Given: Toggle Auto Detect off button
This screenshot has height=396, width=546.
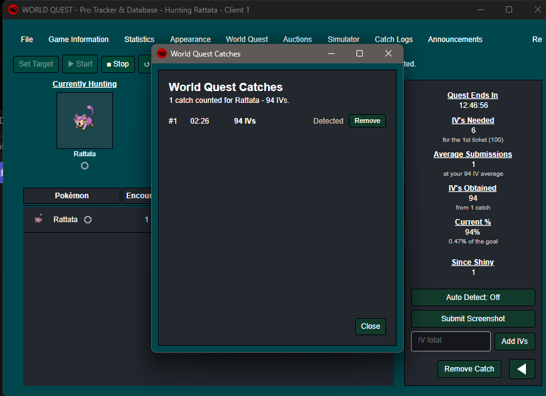Looking at the screenshot, I should [x=473, y=297].
